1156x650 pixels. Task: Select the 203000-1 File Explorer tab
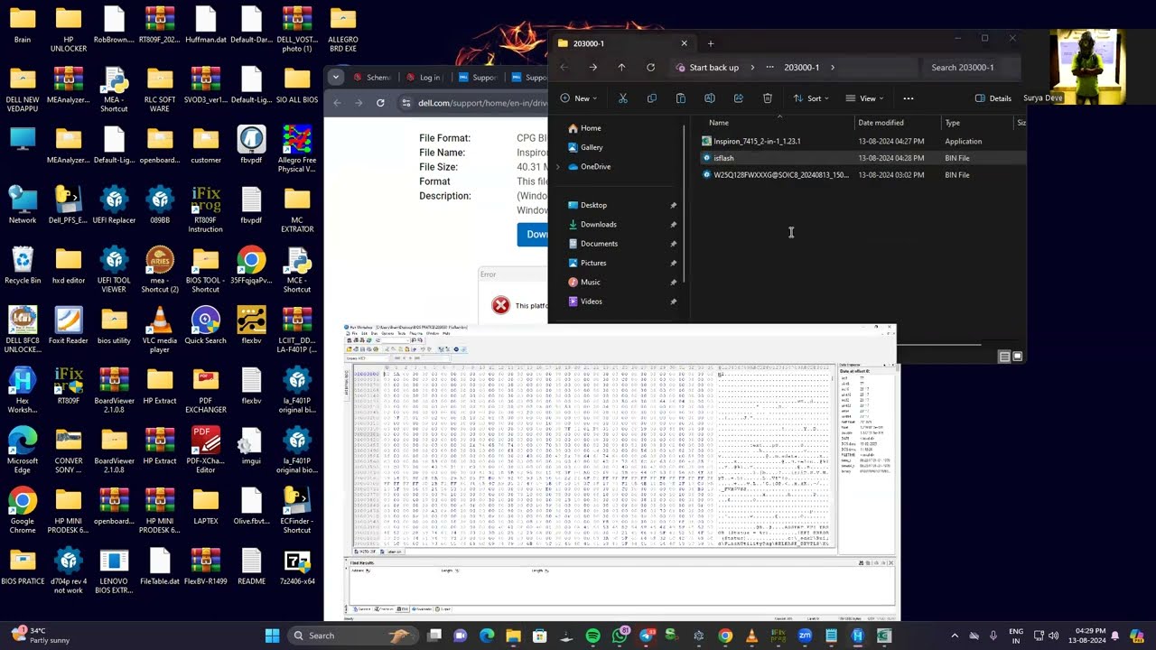(622, 43)
